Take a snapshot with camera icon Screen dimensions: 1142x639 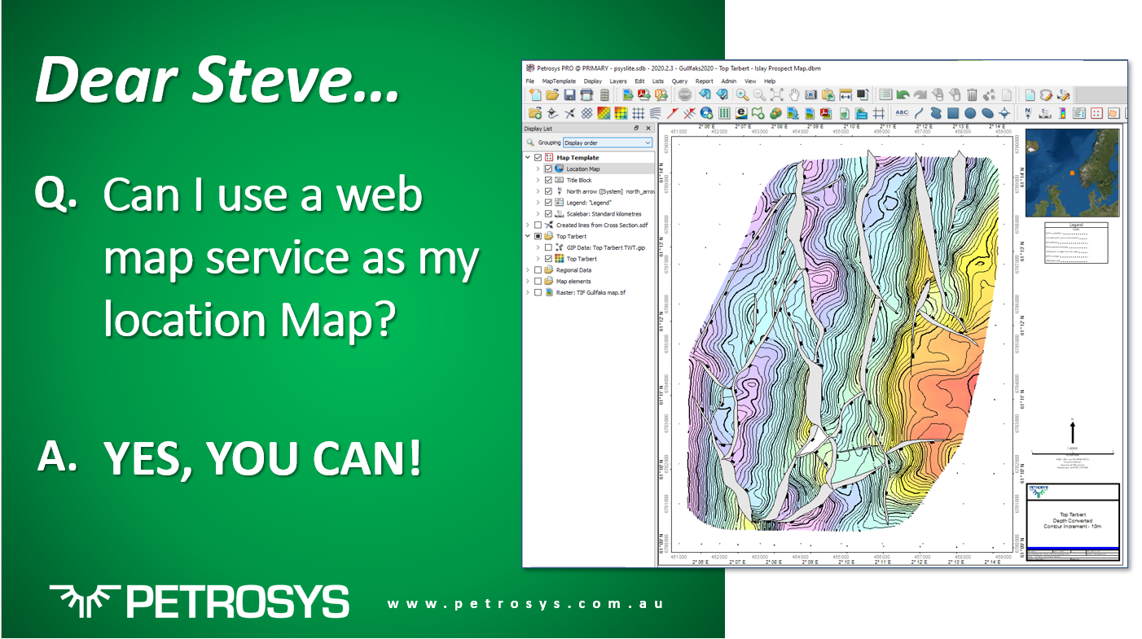click(810, 94)
